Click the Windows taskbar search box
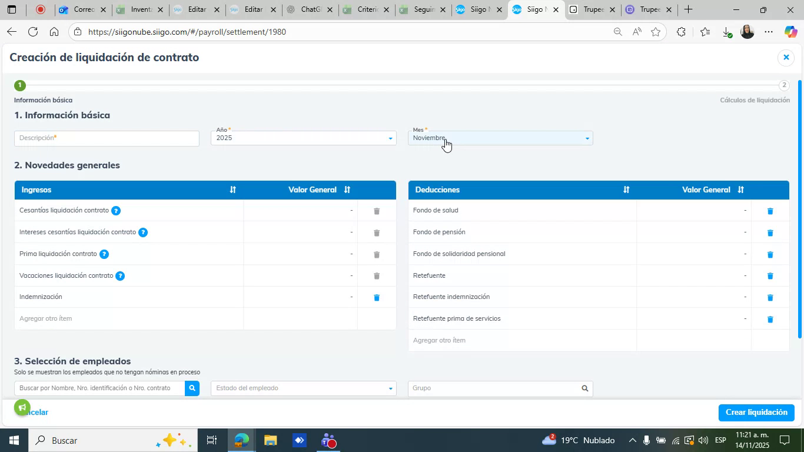This screenshot has height=452, width=804. click(x=112, y=440)
